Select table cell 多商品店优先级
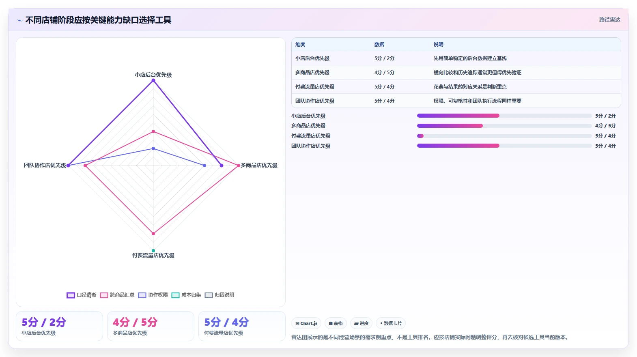Image resolution: width=637 pixels, height=357 pixels. pos(312,73)
